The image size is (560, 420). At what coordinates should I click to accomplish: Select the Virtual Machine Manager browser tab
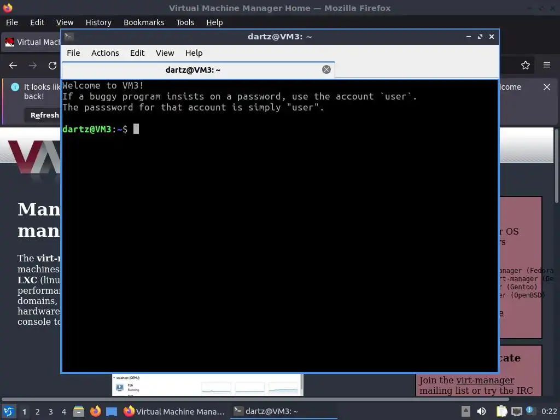tap(32, 42)
